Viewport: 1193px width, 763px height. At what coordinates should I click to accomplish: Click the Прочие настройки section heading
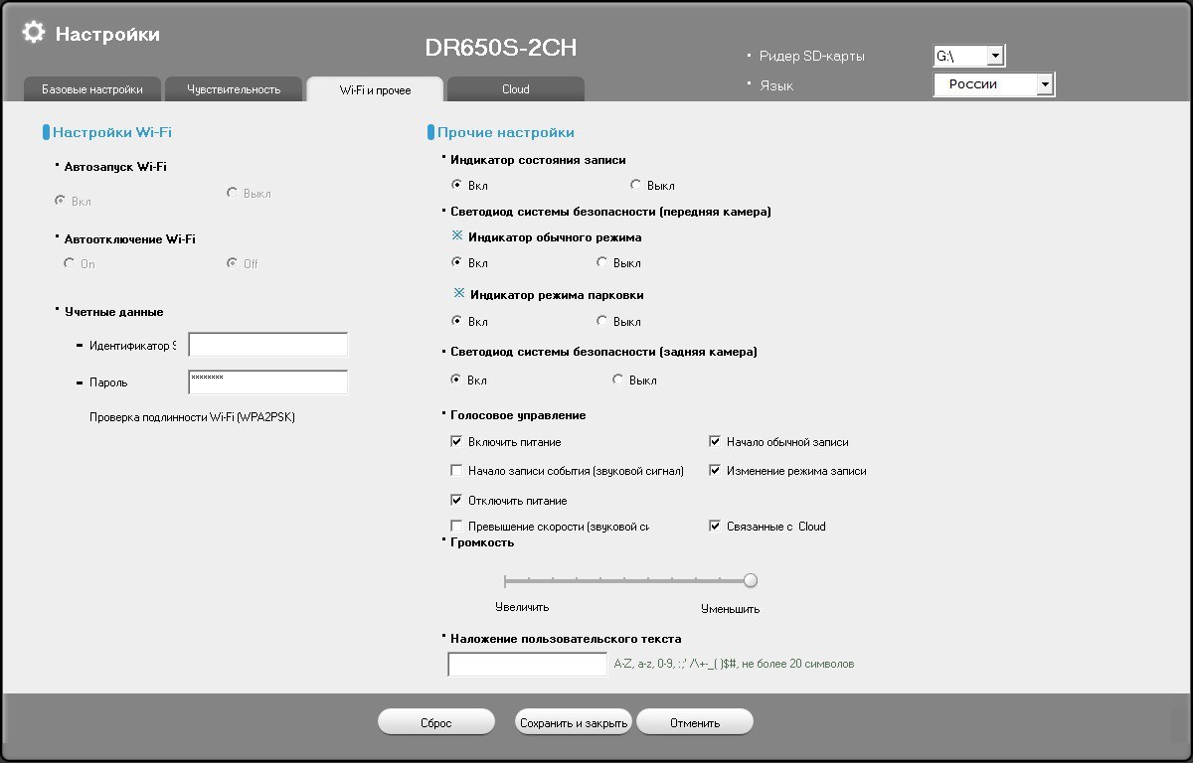[x=506, y=132]
